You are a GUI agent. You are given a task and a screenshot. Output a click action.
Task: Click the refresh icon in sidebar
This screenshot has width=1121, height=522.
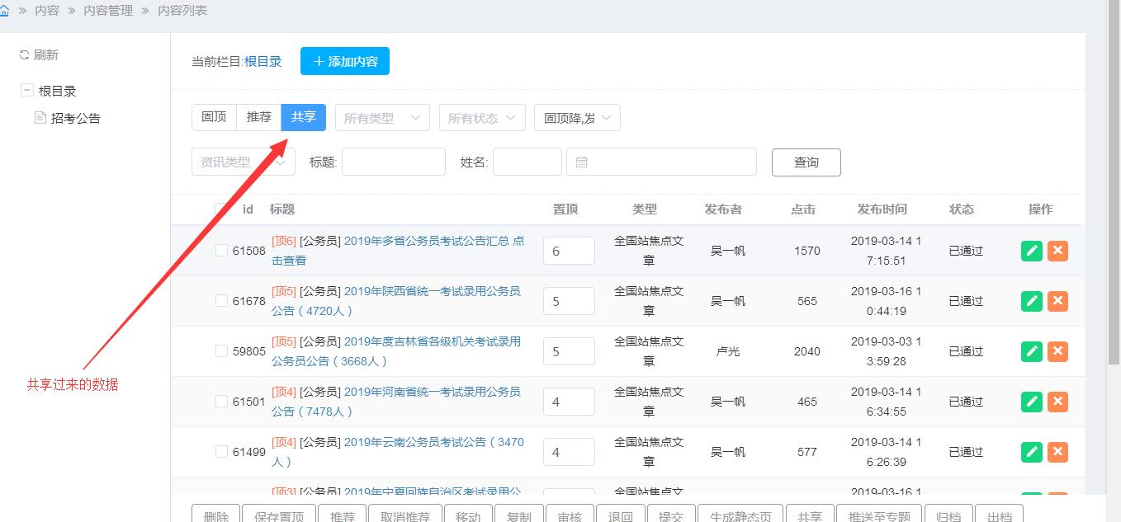click(x=24, y=55)
